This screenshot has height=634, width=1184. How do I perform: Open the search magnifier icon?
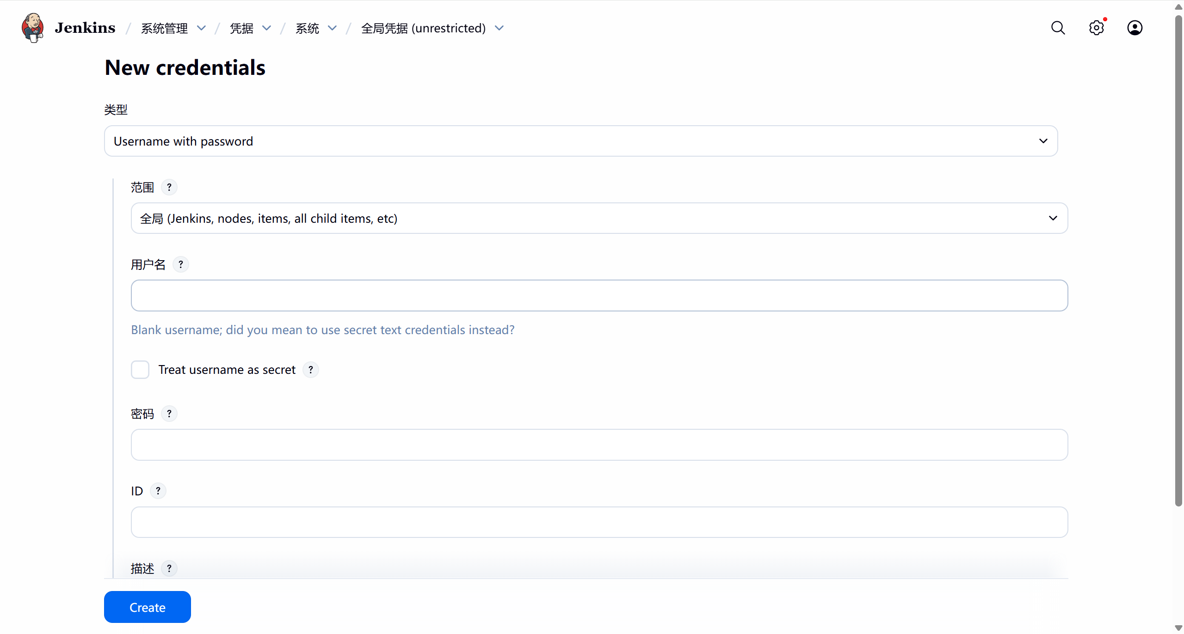tap(1058, 28)
